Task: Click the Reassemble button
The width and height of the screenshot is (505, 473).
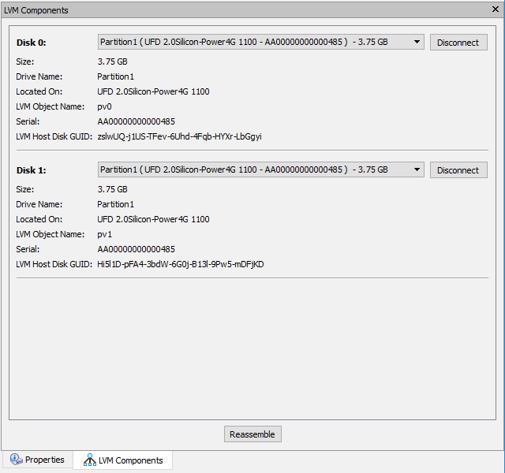Action: pos(252,434)
